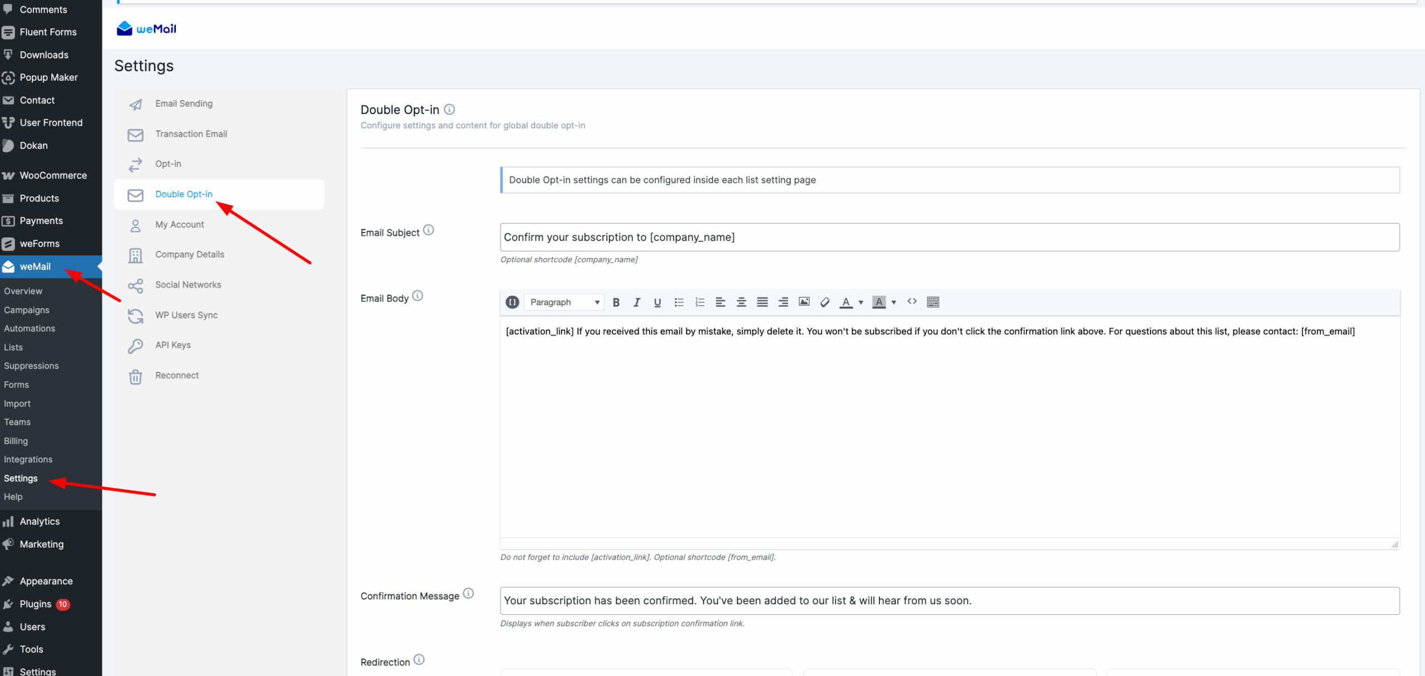The width and height of the screenshot is (1425, 676).
Task: Open the Paragraph format dropdown
Action: click(x=564, y=302)
